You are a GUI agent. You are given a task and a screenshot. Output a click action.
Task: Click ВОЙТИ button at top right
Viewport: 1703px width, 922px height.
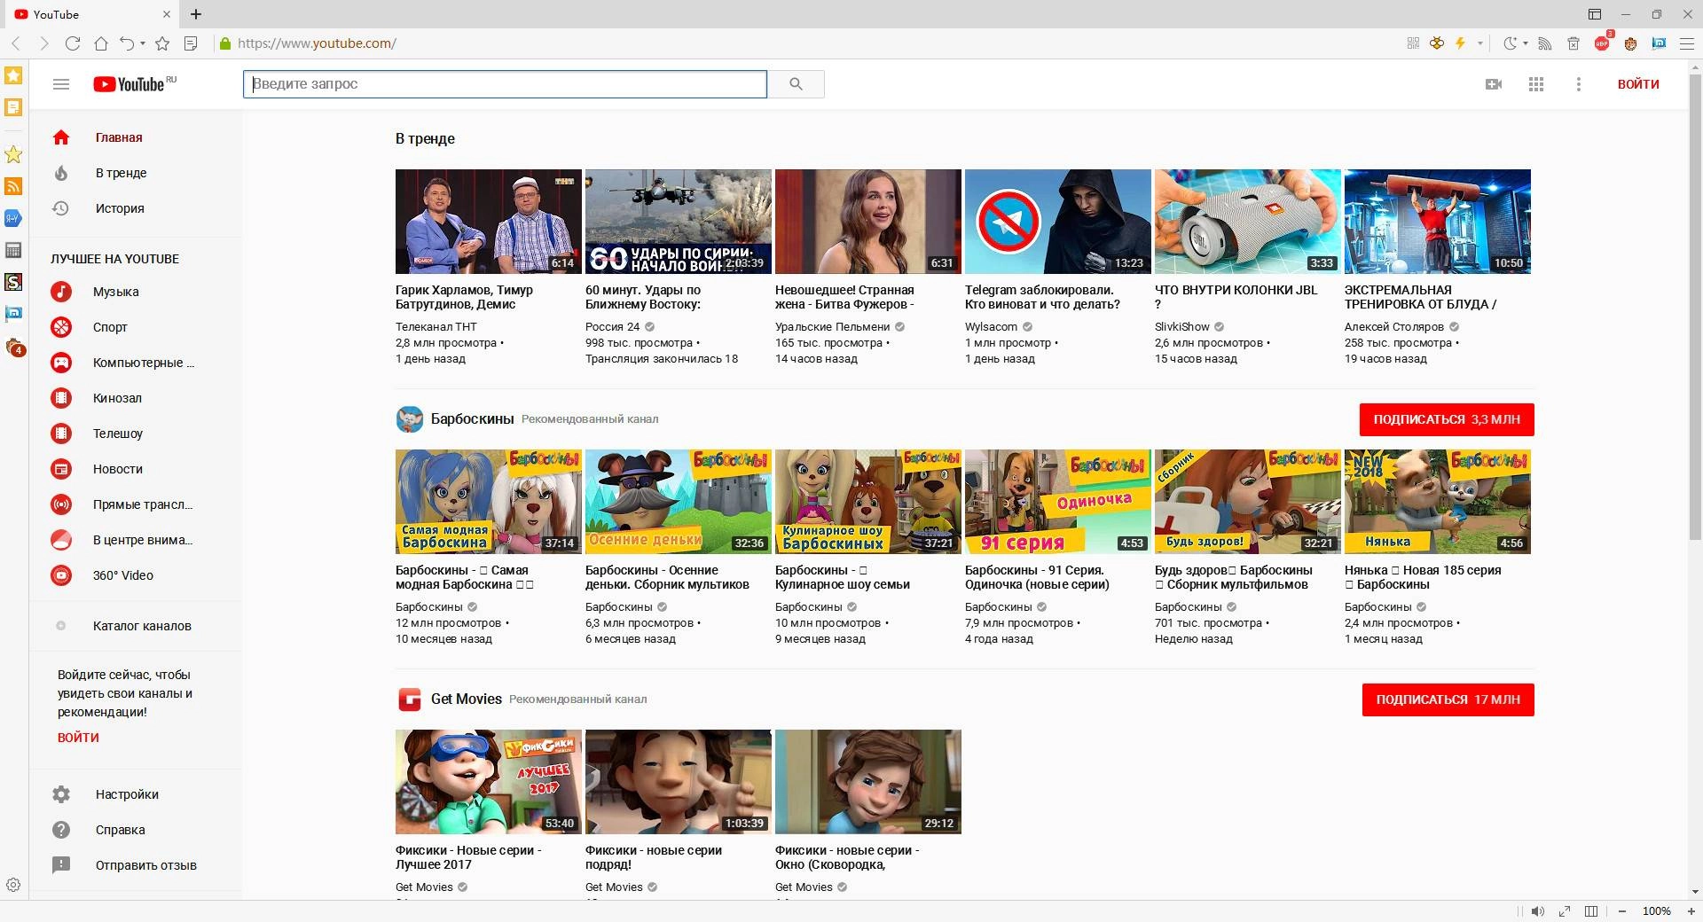[1638, 84]
